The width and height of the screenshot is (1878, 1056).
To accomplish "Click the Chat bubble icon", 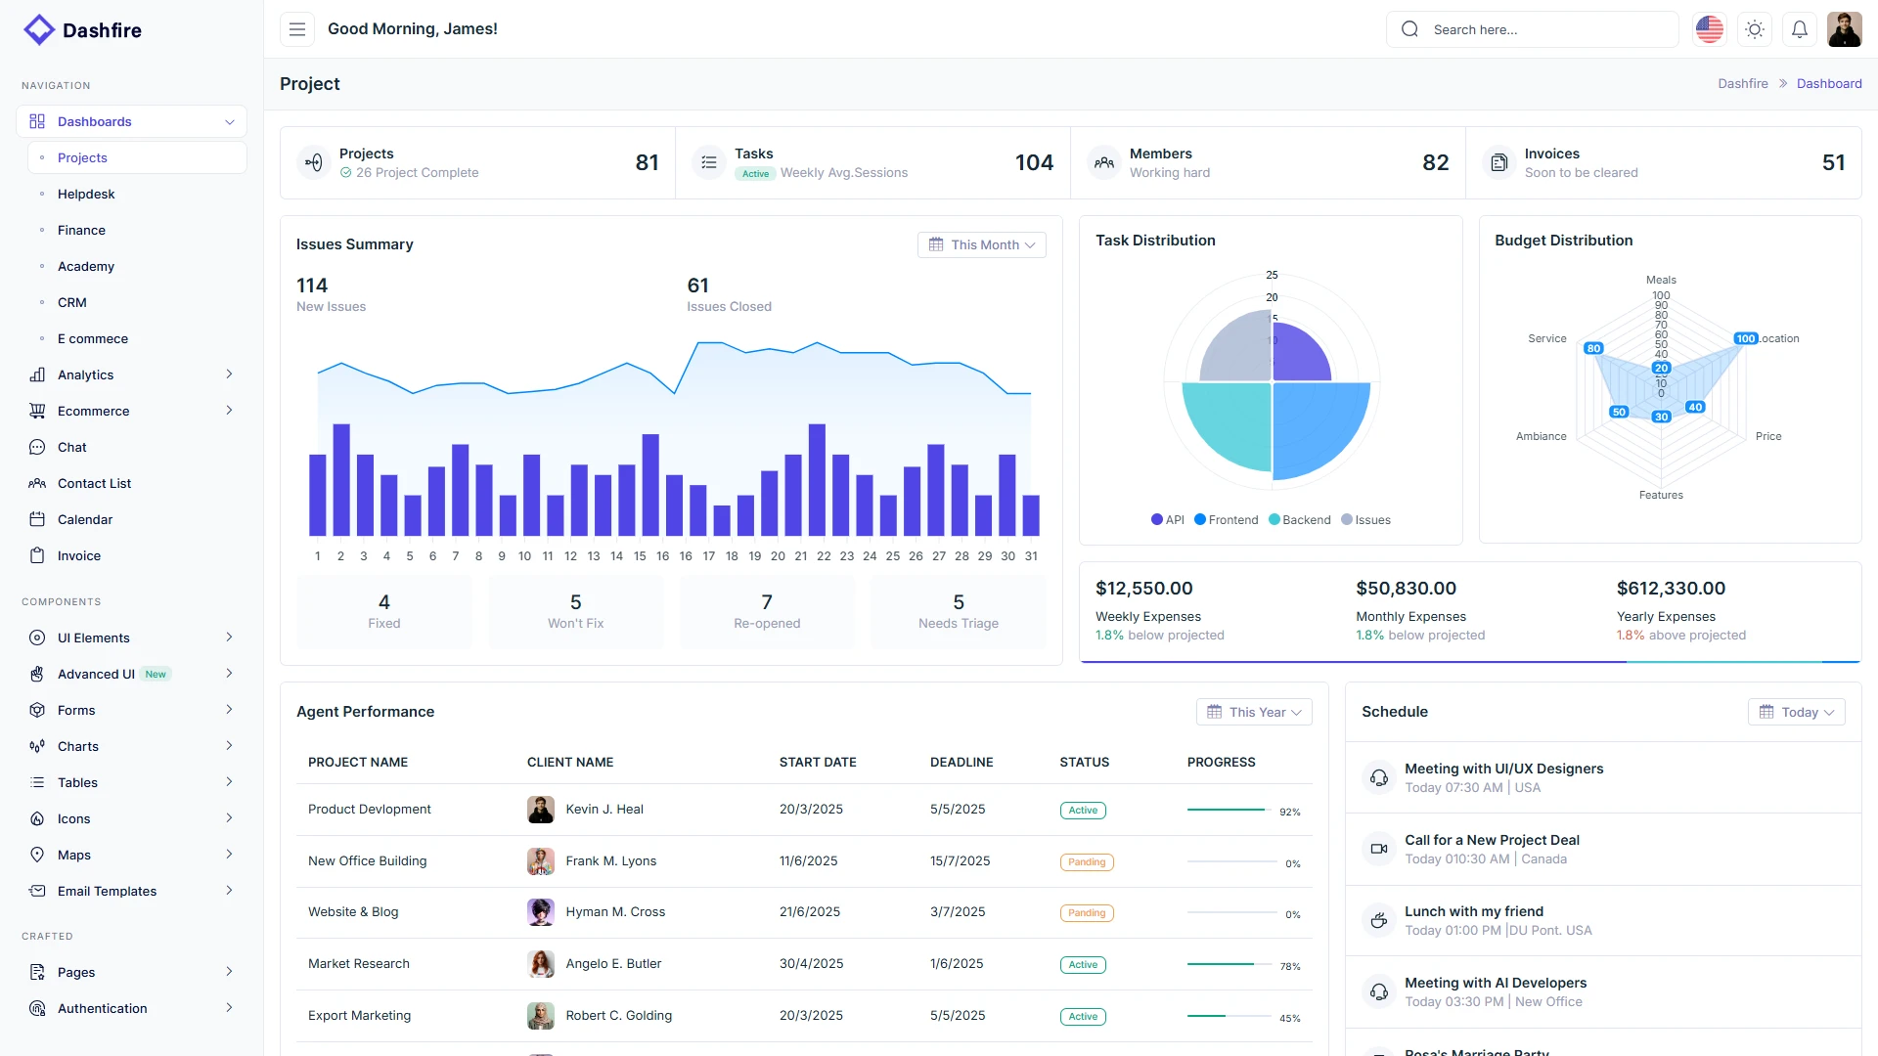I will click(37, 447).
